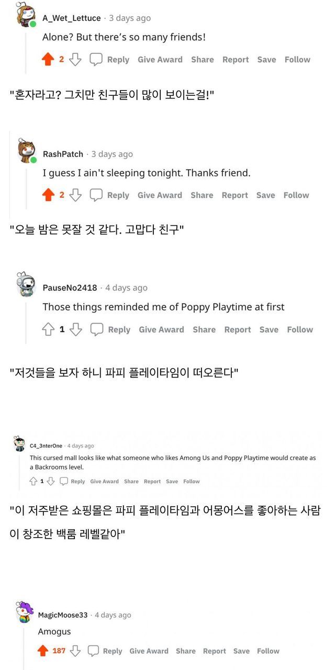Share RashPatch's comment
Viewport: 335px width, 670px height.
202,195
